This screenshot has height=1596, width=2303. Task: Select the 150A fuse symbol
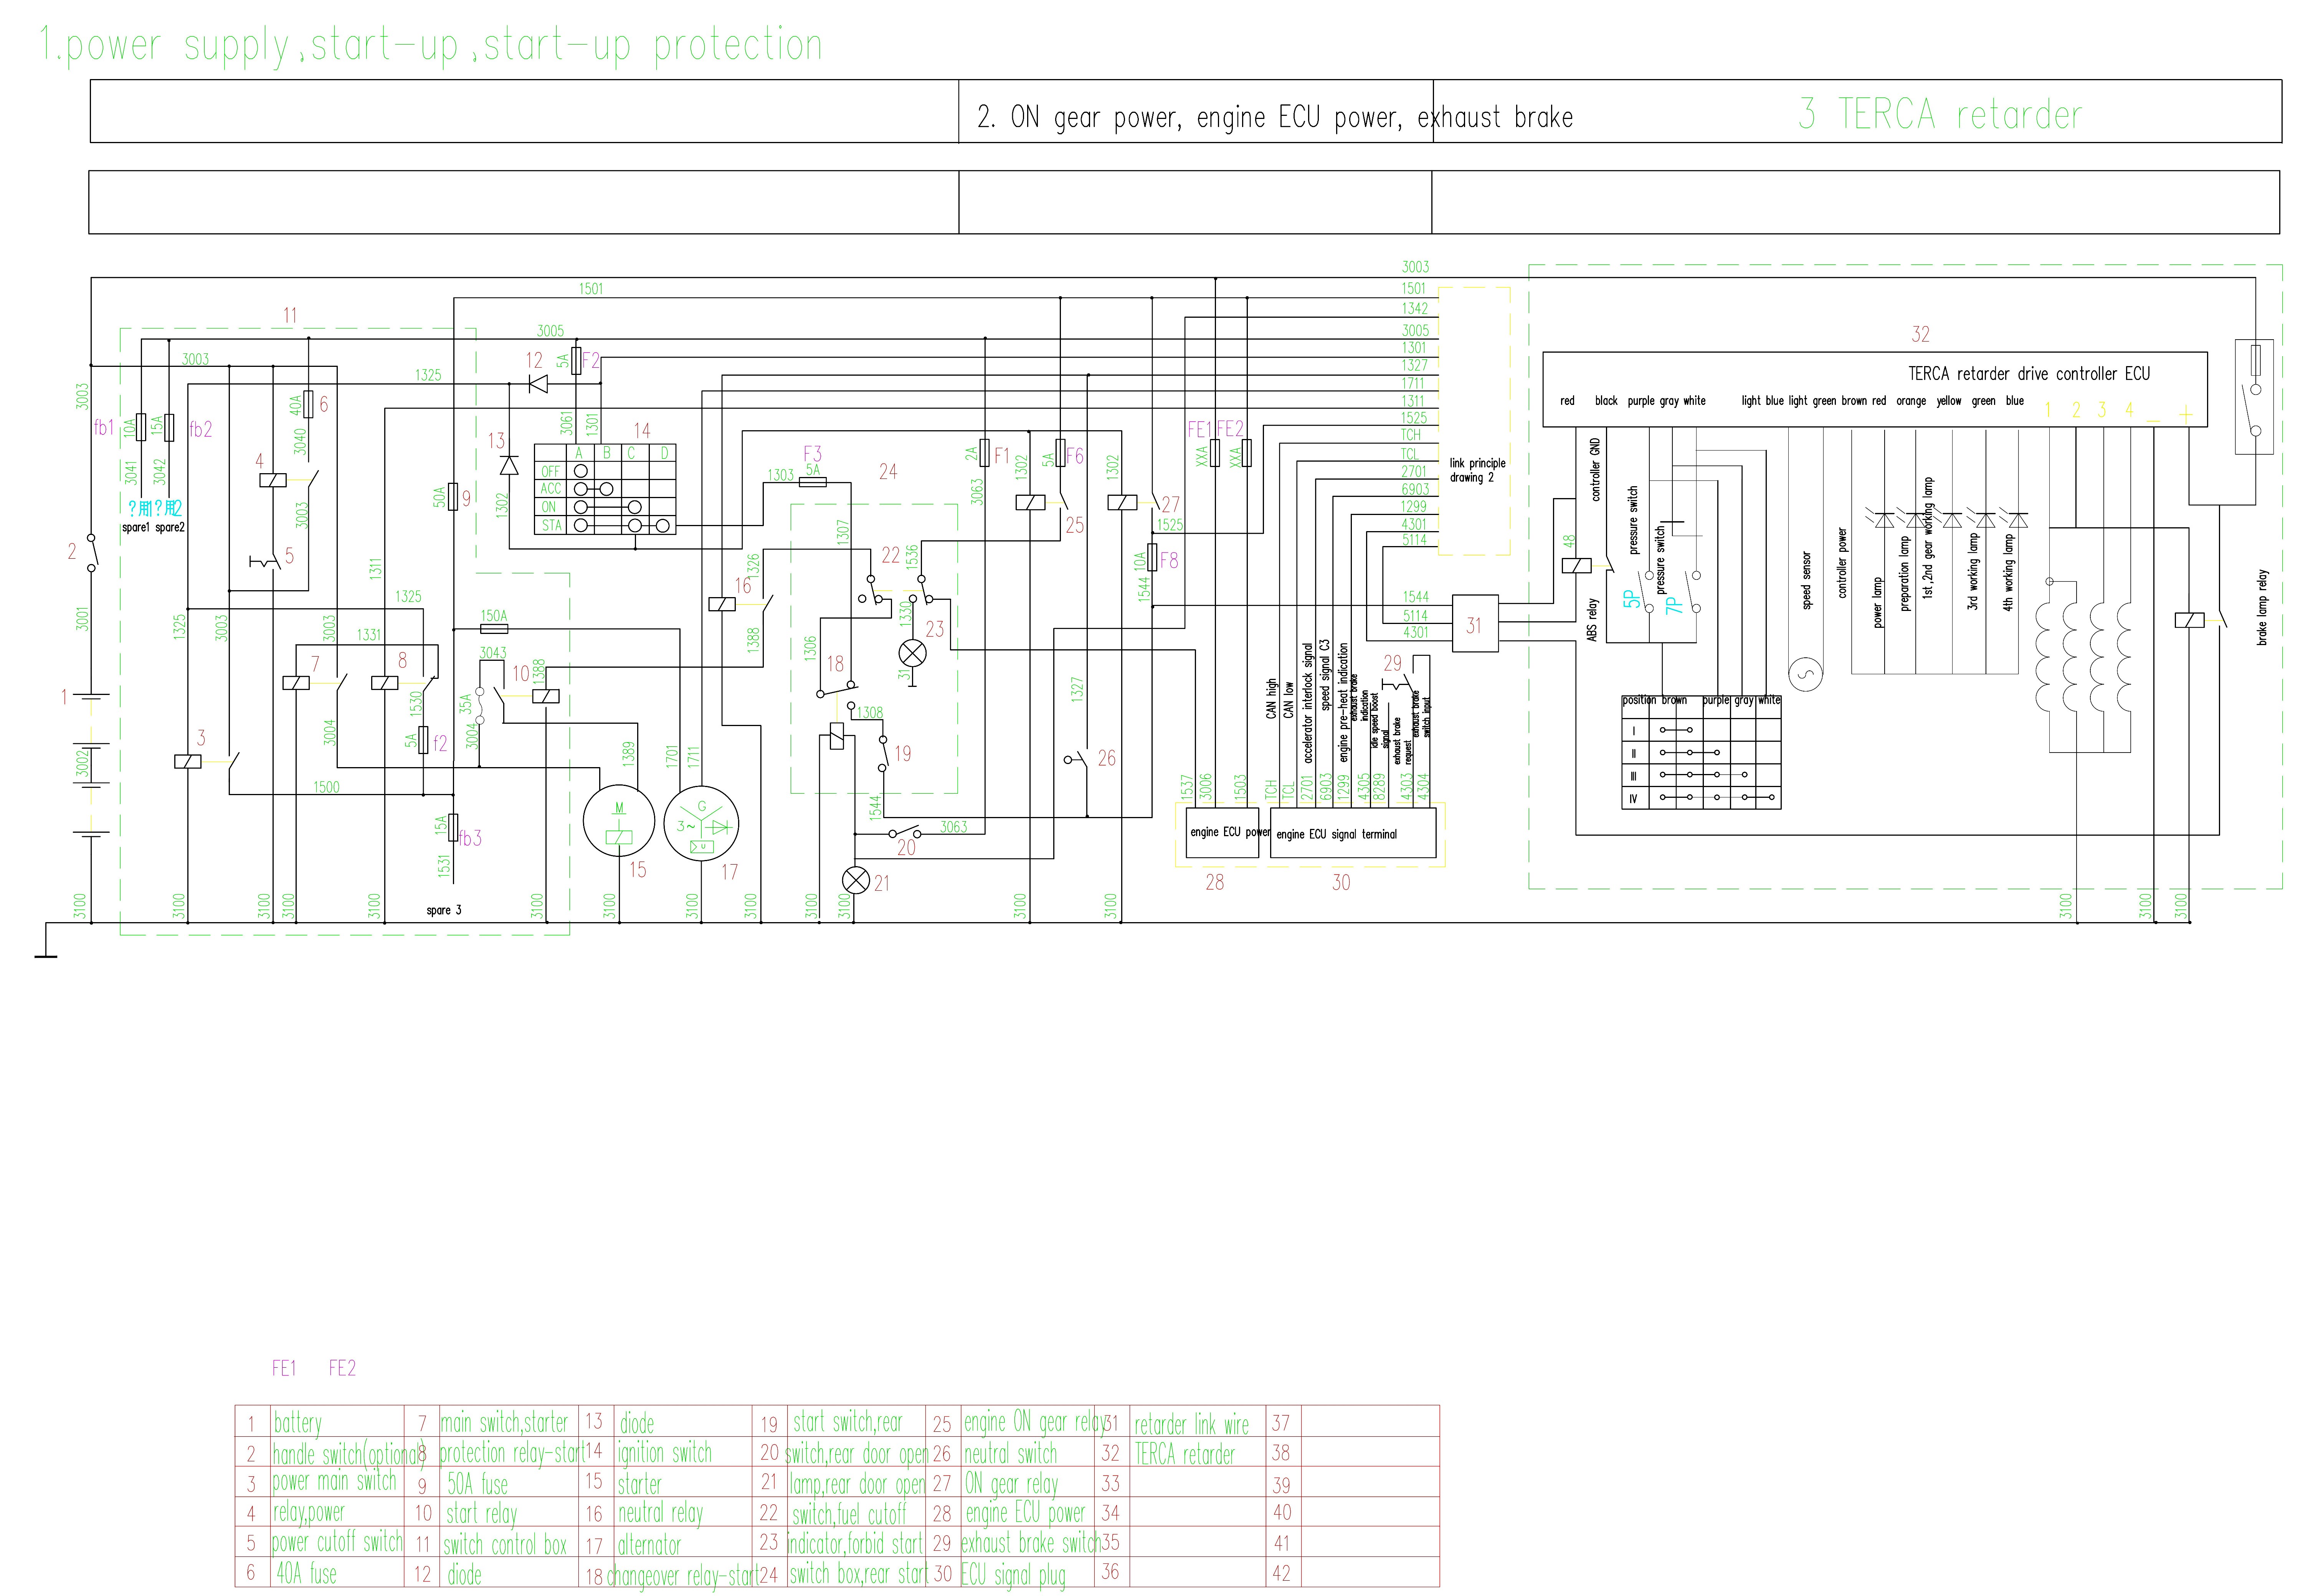[x=494, y=629]
